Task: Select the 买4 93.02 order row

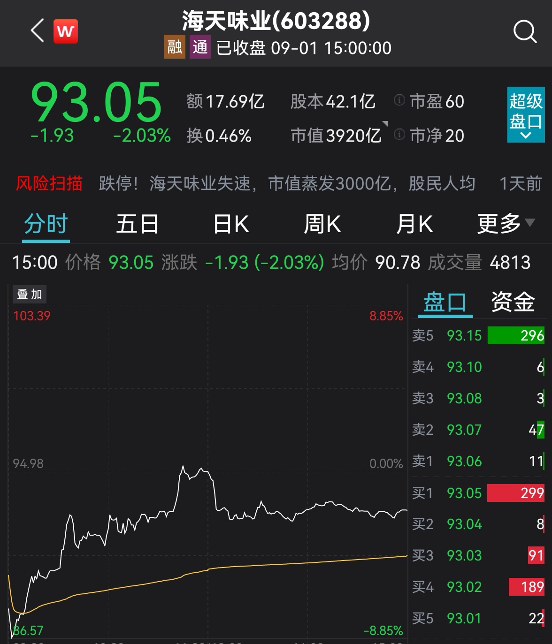Action: click(478, 587)
